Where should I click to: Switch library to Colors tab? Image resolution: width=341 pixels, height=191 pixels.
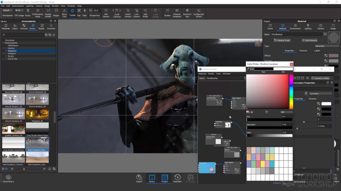coord(15,26)
